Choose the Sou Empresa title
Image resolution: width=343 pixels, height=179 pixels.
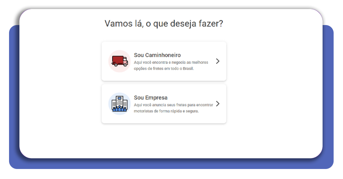click(x=151, y=98)
